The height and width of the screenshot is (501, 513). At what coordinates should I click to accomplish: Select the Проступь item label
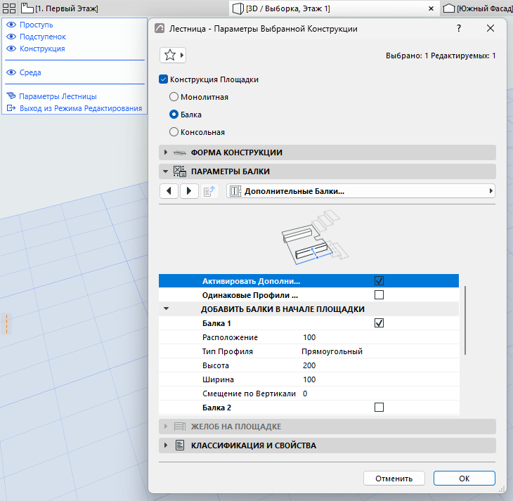tap(36, 25)
